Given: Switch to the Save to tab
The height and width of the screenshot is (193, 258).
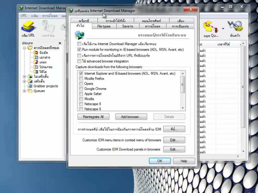Looking at the screenshot, I should click(128, 26).
